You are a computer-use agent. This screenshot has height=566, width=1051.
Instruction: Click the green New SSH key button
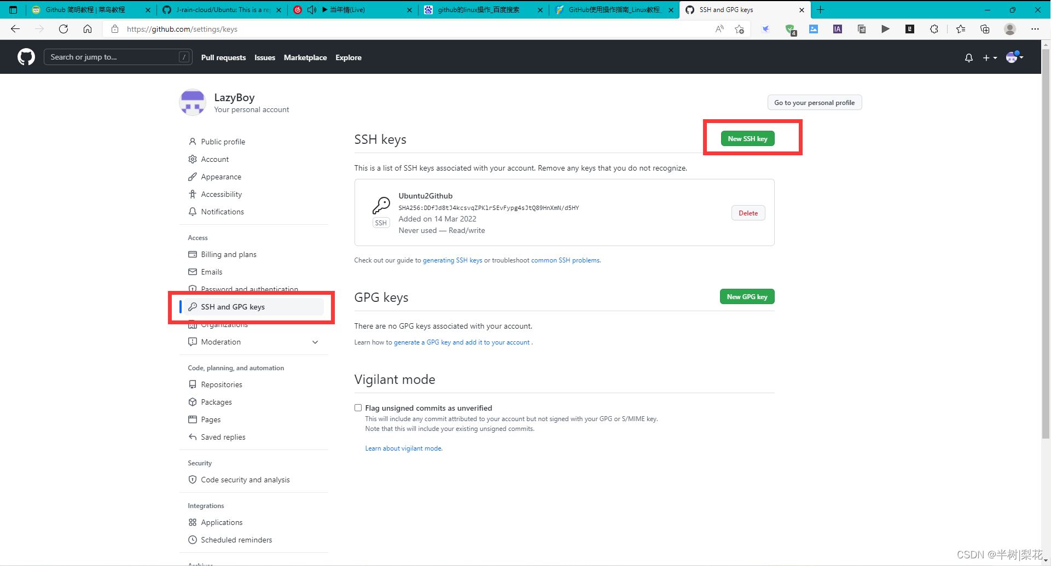tap(747, 138)
